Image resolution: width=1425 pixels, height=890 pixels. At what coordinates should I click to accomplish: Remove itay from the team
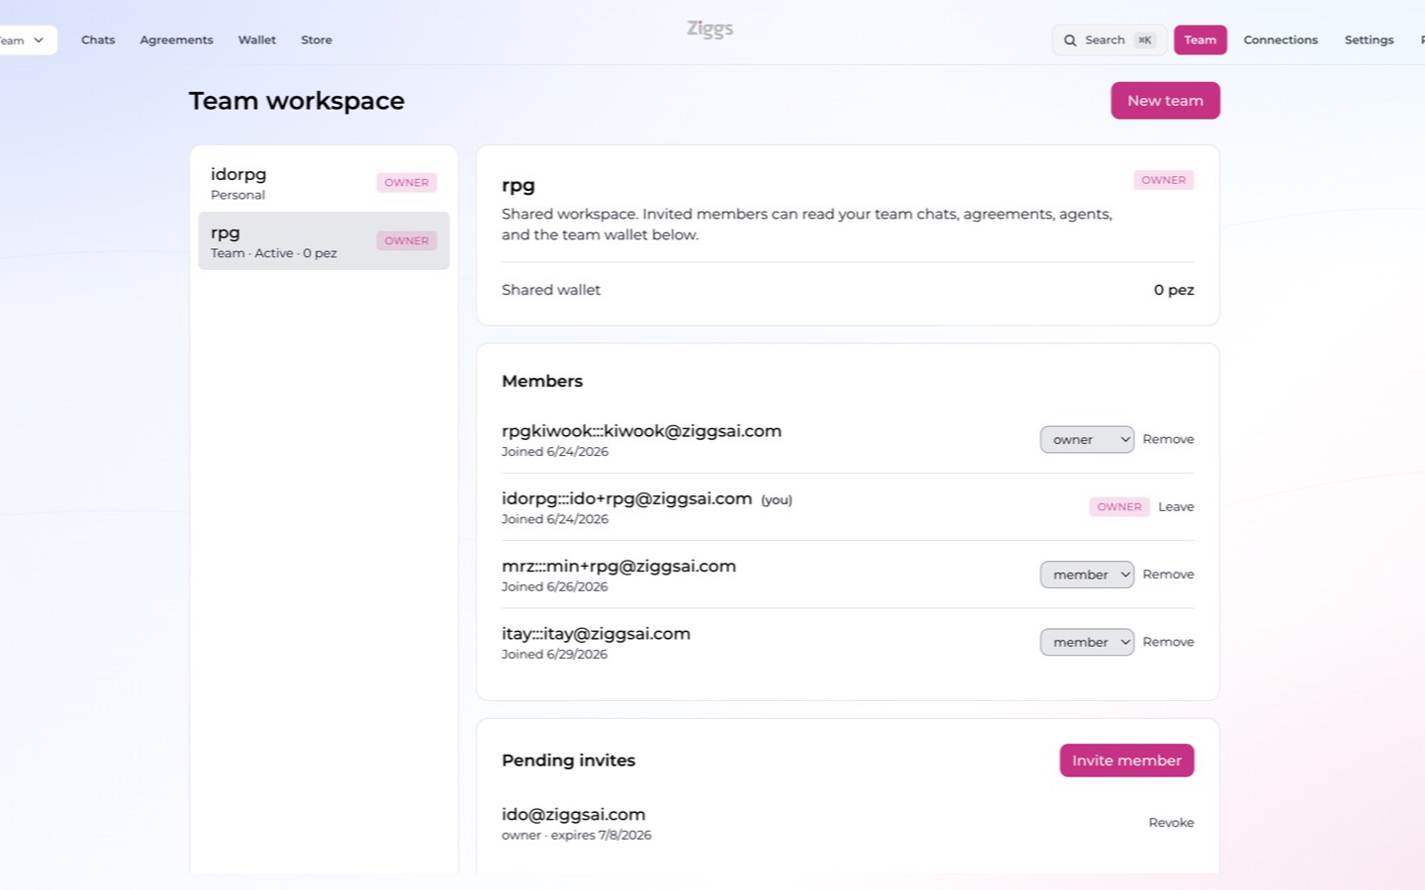1168,643
